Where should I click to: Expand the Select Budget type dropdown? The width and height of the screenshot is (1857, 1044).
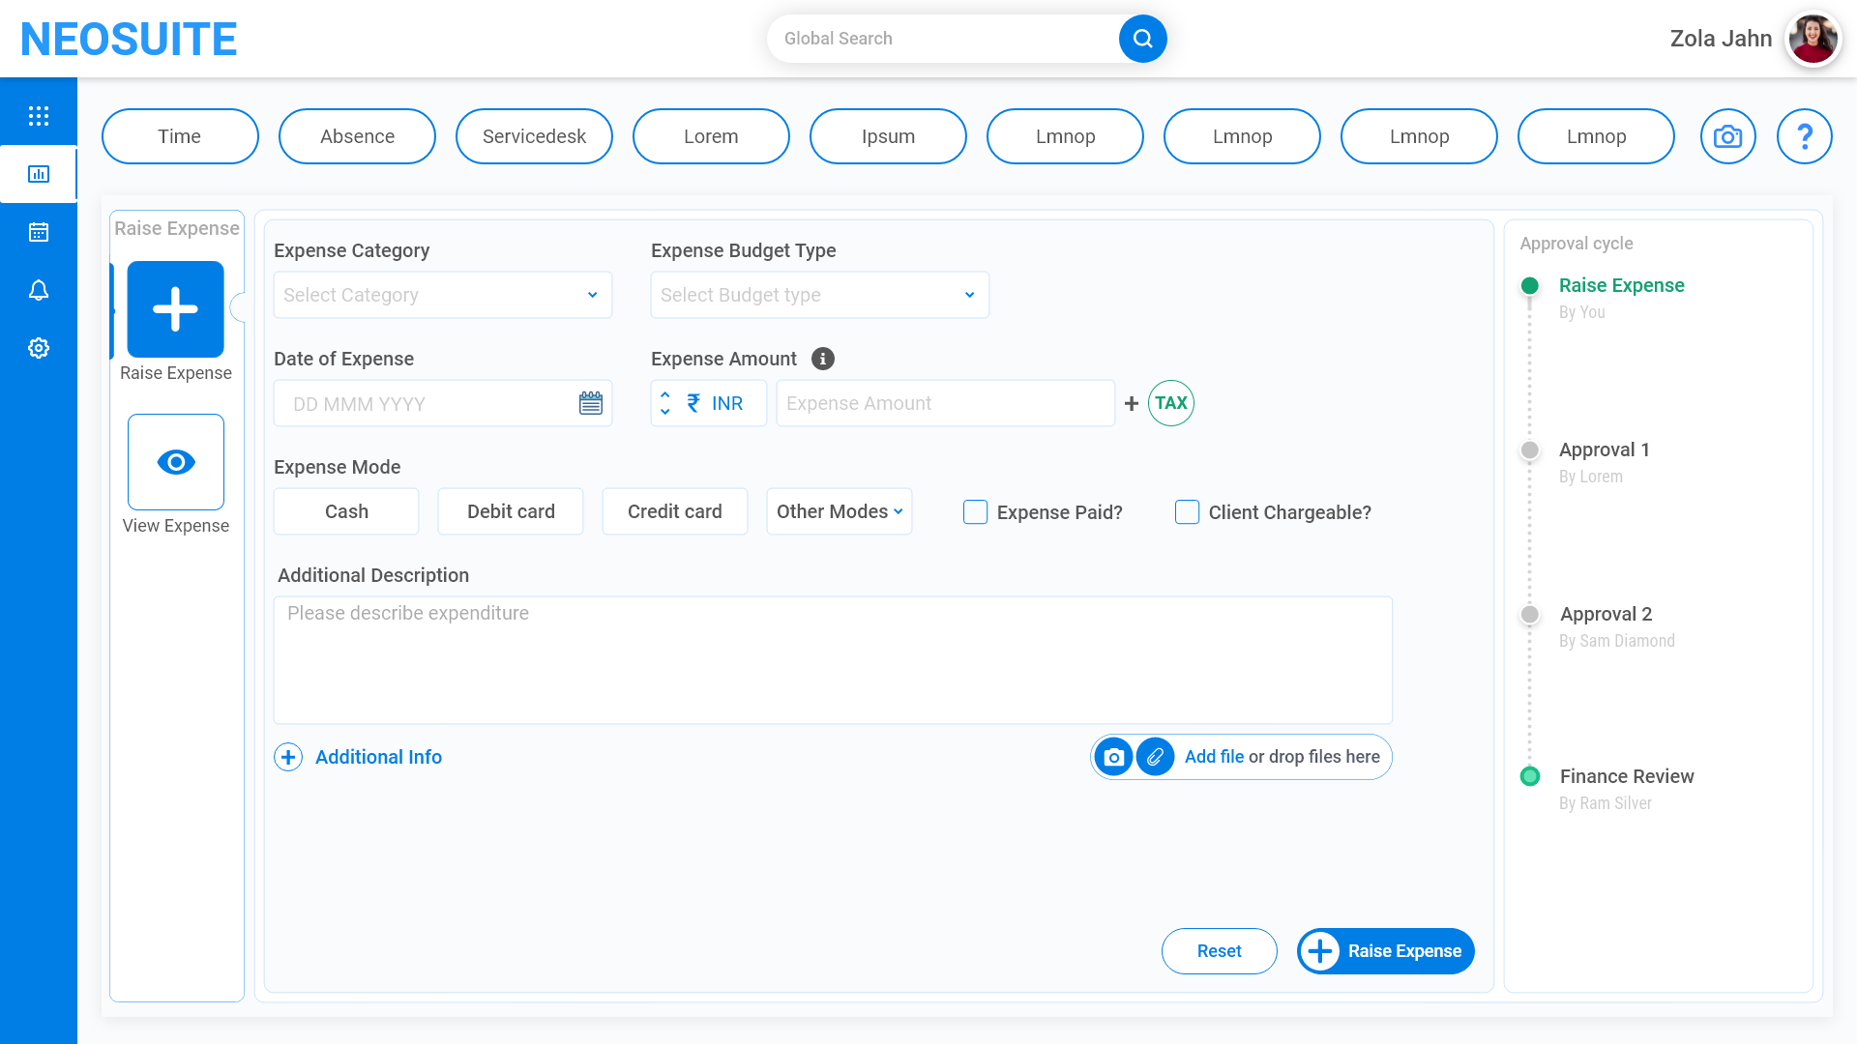click(x=819, y=295)
